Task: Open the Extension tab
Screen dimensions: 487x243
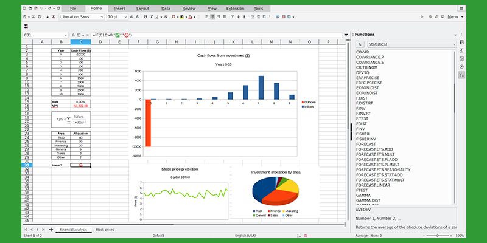Action: click(x=235, y=9)
